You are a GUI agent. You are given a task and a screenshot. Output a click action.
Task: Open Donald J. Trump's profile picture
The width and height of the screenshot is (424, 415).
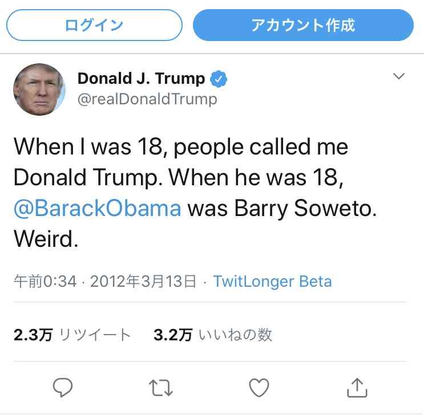tap(39, 89)
